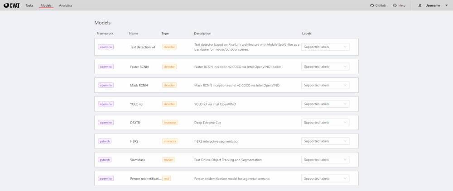This screenshot has height=191, width=453.
Task: Open Supported labels dropdown for f-BRS
Action: [x=325, y=141]
